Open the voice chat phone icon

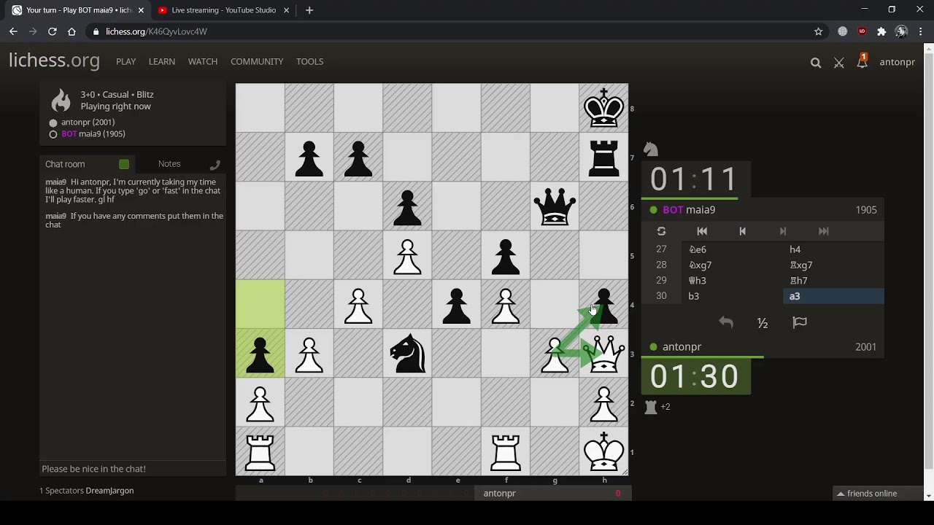point(215,165)
